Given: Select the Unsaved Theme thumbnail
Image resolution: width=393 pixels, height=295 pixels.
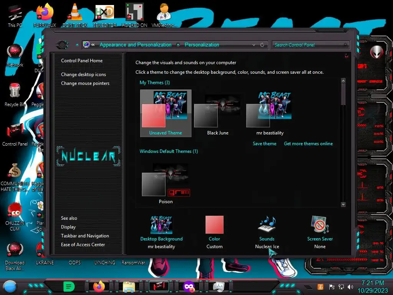Looking at the screenshot, I should [x=166, y=113].
